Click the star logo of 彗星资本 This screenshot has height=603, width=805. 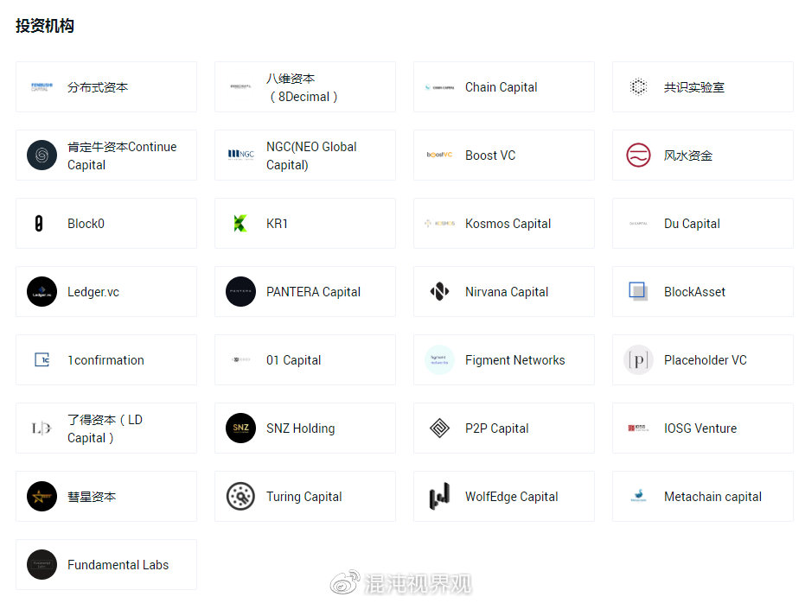(42, 497)
